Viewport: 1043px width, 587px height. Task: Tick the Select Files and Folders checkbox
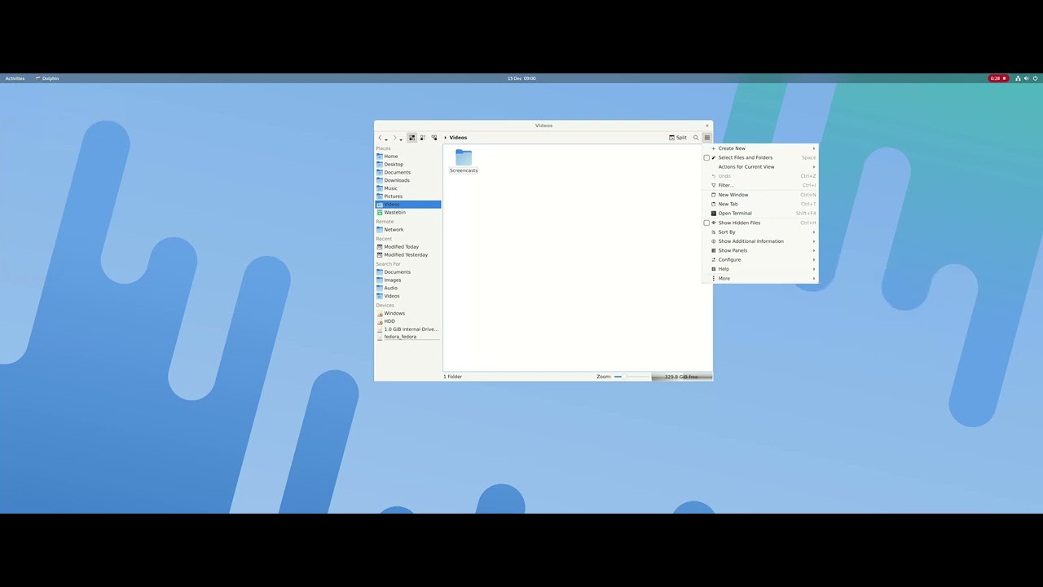pos(706,158)
